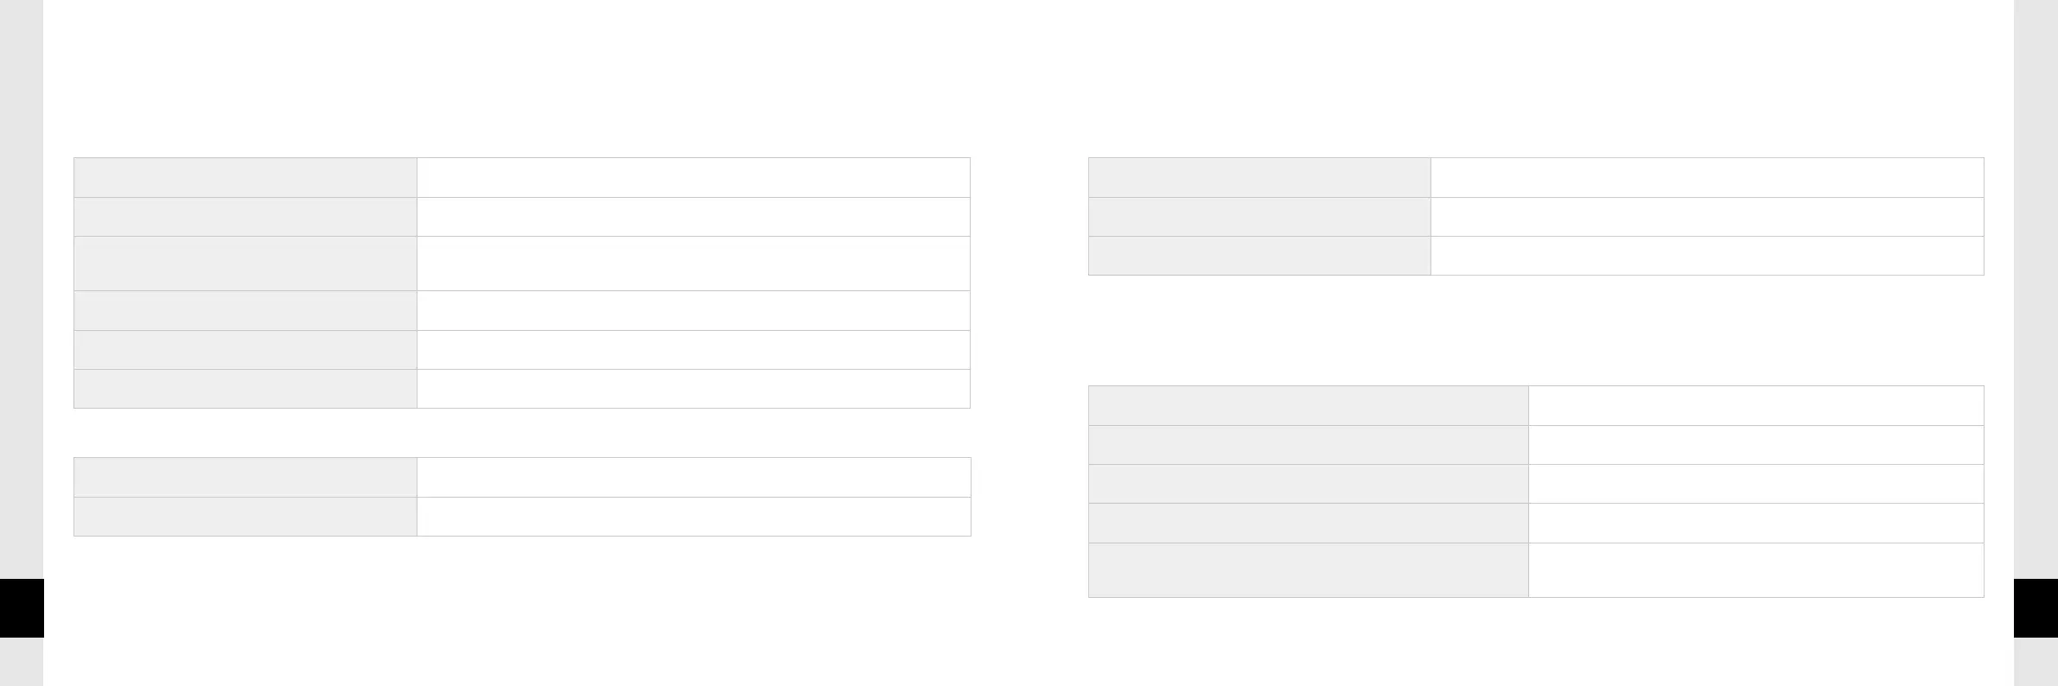Click last-row white cell of top-left table
Screen dimensions: 2058x686
(x=693, y=389)
